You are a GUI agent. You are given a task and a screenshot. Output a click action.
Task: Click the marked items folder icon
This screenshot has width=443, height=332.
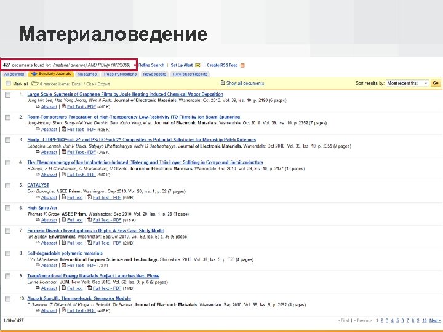tap(34, 84)
